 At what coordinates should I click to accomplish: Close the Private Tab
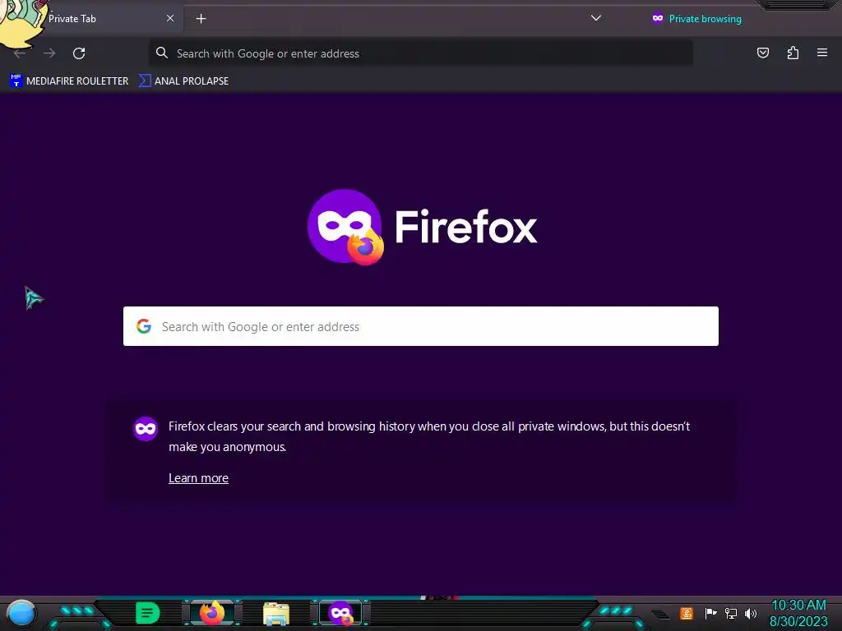(x=170, y=18)
